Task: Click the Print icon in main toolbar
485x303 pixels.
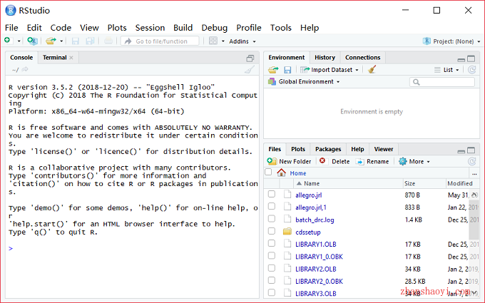Action: point(108,41)
